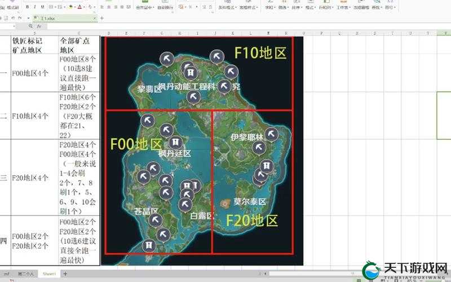Select cell with F00地区2个 F20地区2个
The height and width of the screenshot is (282, 451).
[34, 241]
